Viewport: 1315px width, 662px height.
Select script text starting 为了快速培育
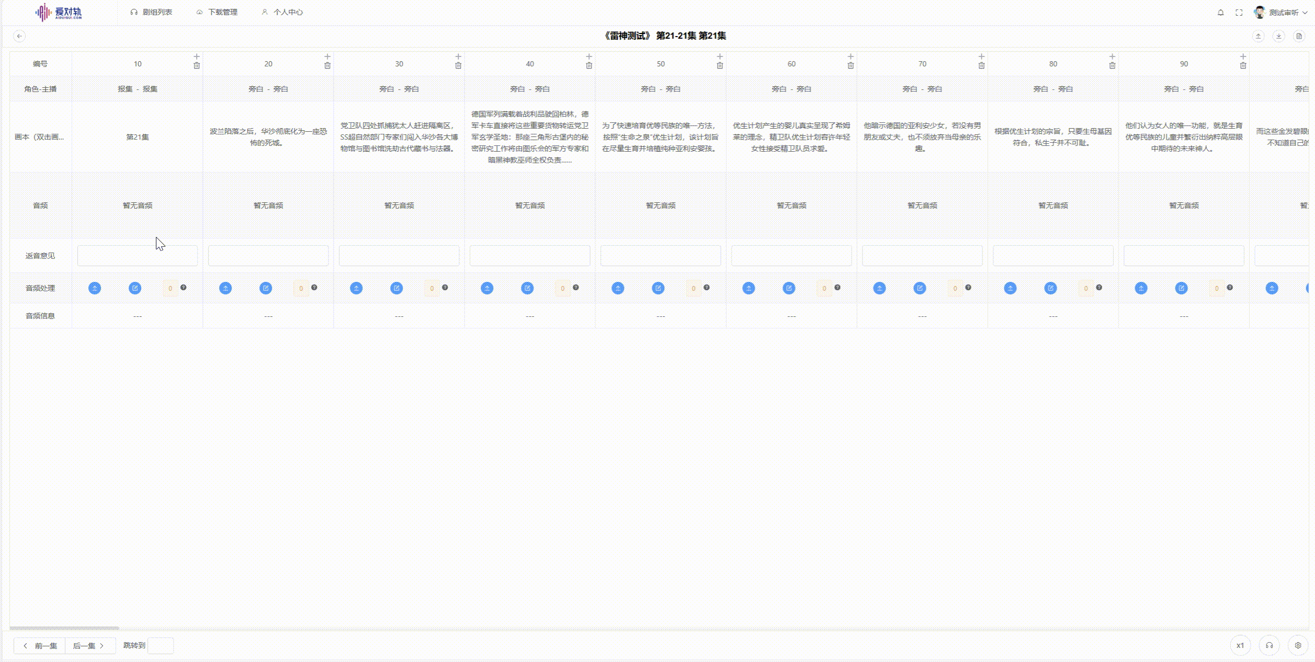point(661,137)
